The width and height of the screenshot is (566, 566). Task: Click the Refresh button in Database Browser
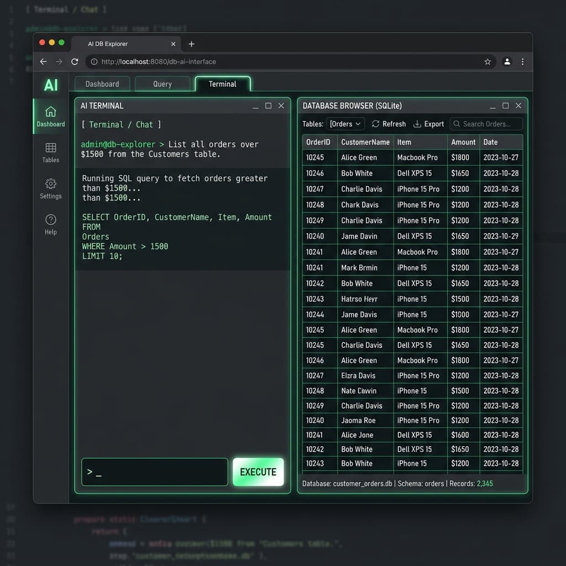(x=389, y=124)
